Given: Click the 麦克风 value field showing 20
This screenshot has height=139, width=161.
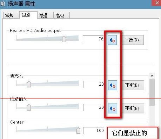Looking at the screenshot, I should 94,84.
